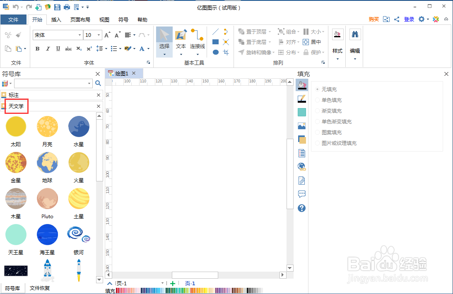The width and height of the screenshot is (453, 294).
Task: Open the font size dropdown showing 10
Action: (x=99, y=35)
